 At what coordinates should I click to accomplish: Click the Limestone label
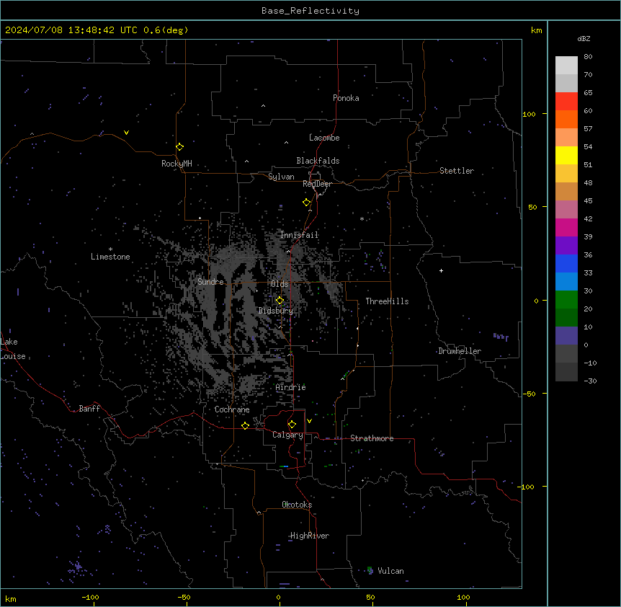pyautogui.click(x=110, y=257)
